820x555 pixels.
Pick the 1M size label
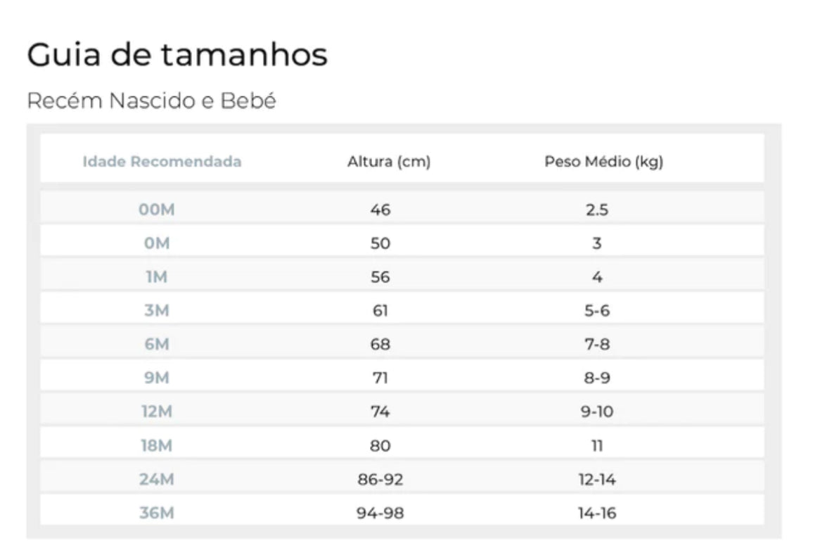click(157, 277)
